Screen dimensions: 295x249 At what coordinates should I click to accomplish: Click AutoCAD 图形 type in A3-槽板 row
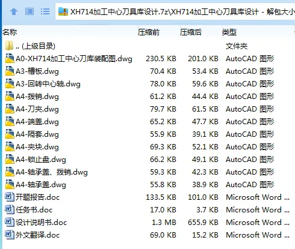click(x=250, y=71)
